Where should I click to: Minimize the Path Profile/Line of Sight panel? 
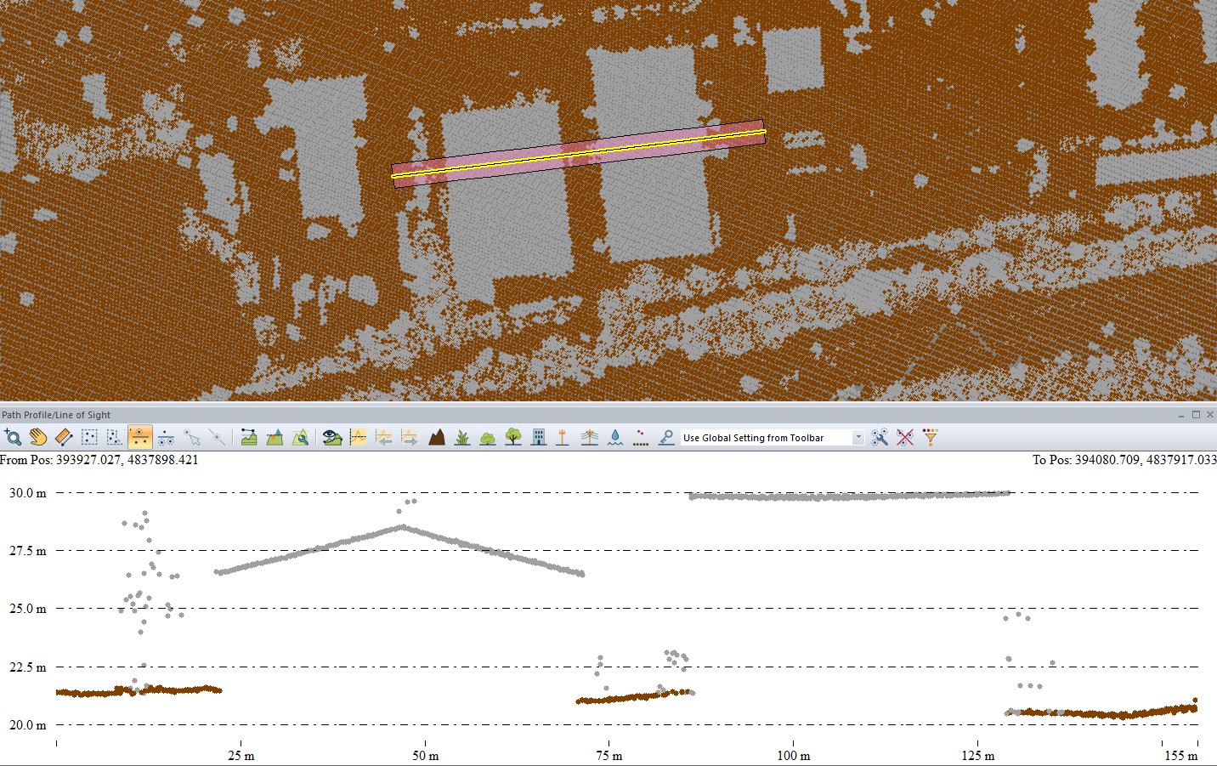(1182, 415)
